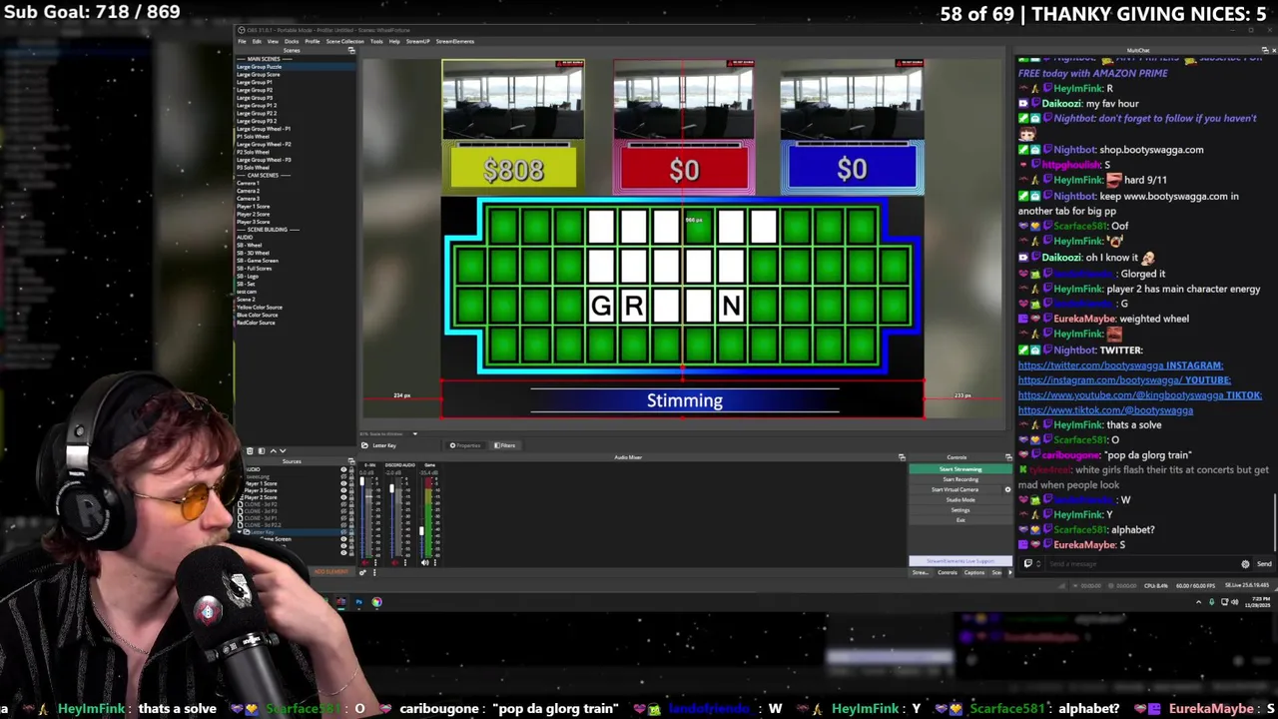
Task: Switch to the Captions dock tab
Action: click(x=974, y=572)
